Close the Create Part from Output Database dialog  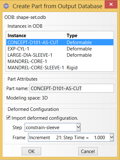coord(111,4)
